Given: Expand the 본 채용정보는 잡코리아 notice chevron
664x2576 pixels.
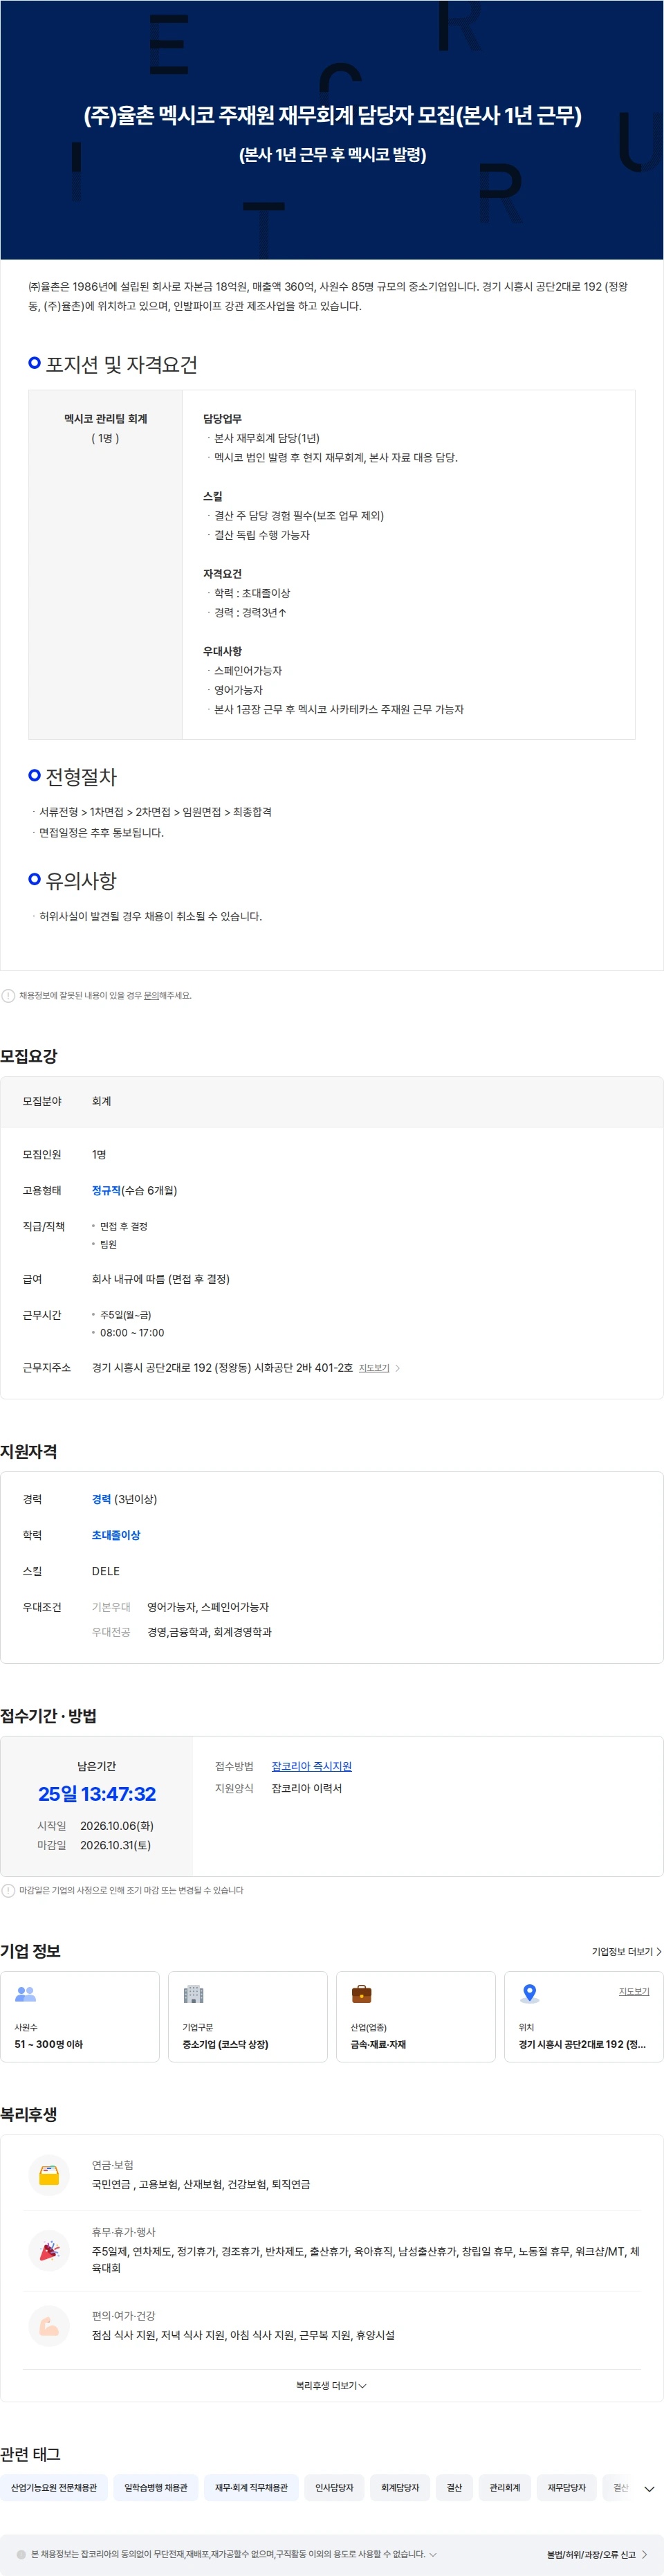Looking at the screenshot, I should click(x=433, y=2554).
